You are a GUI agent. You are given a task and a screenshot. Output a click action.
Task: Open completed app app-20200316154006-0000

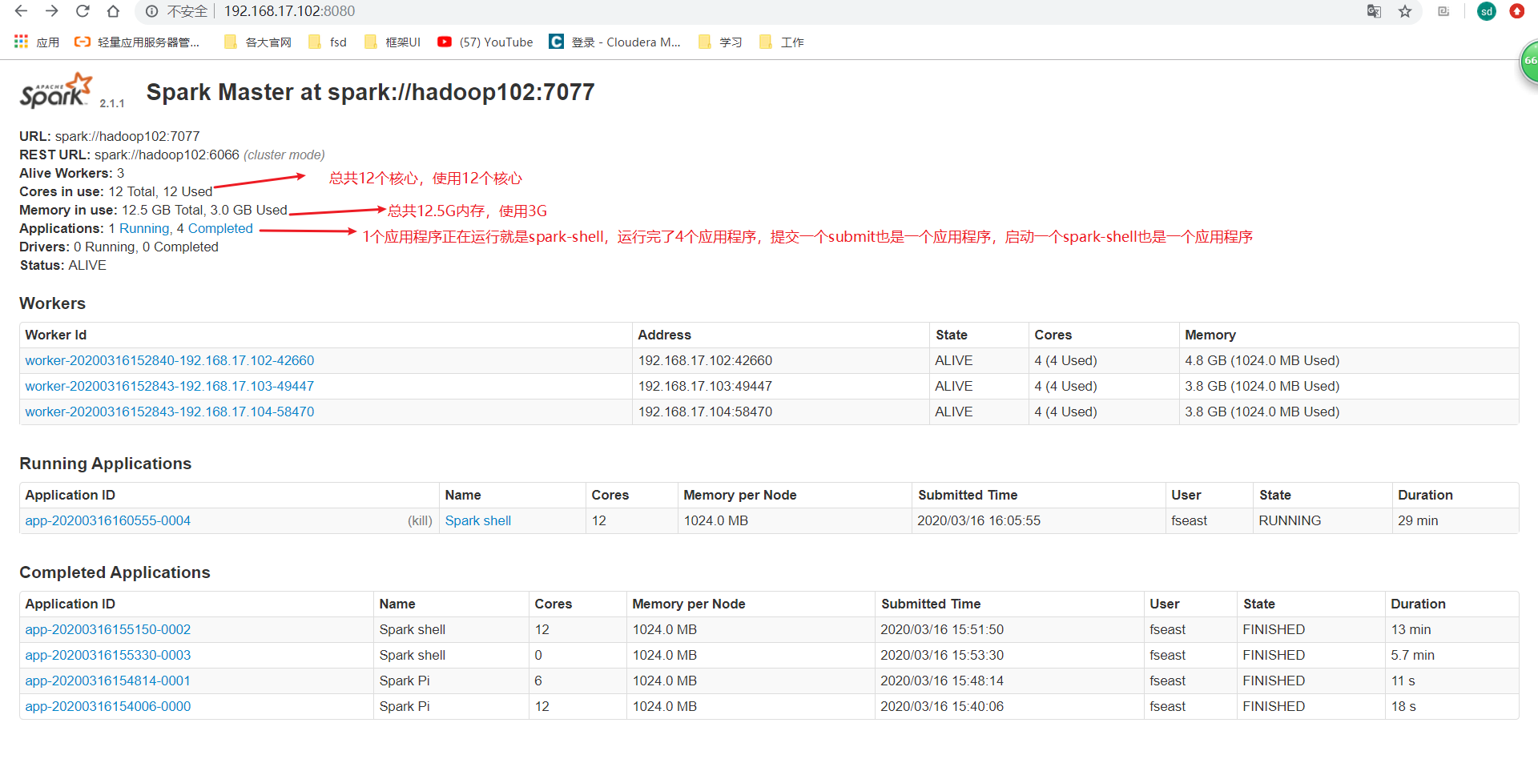point(108,706)
